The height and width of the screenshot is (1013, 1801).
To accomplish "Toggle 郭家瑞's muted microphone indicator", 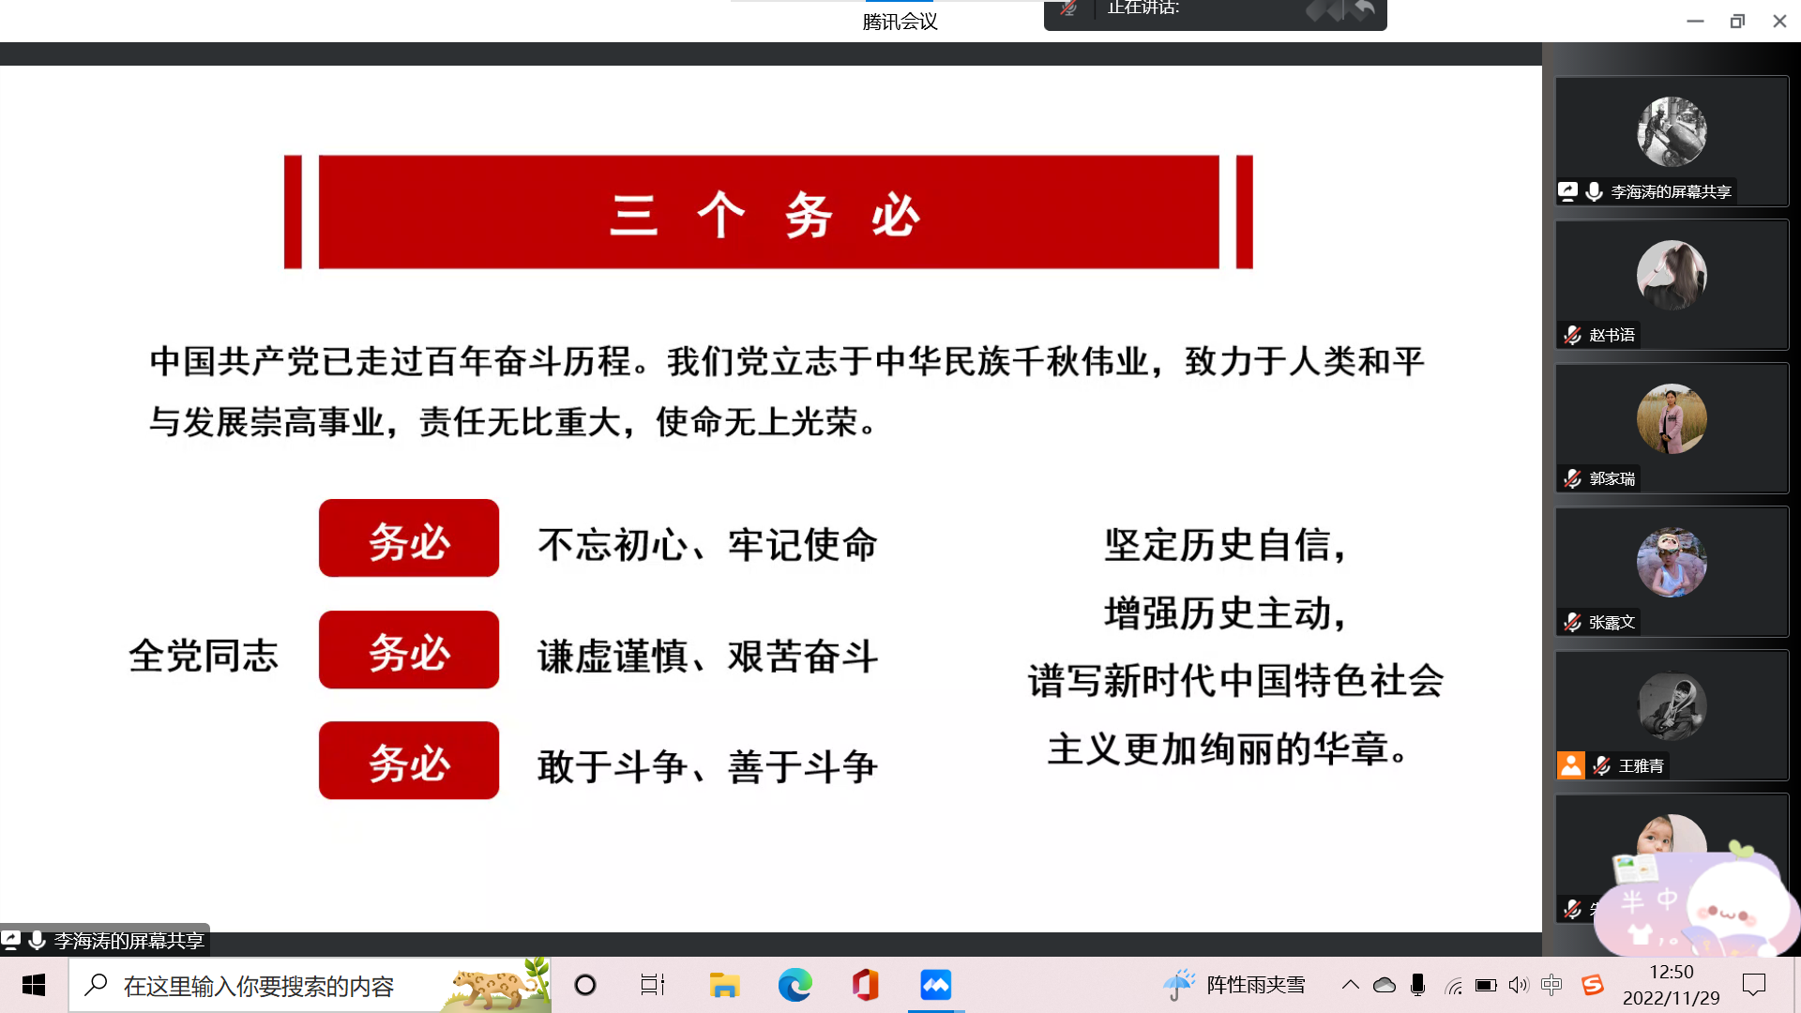I will pos(1573,478).
